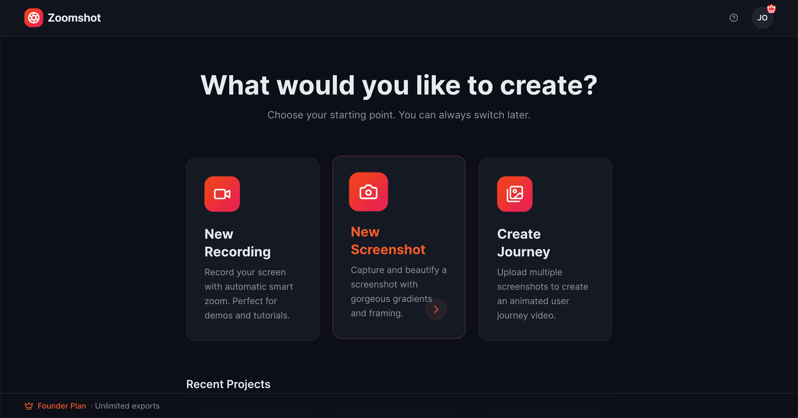Choose the Create Journey card title
Viewport: 798px width, 418px height.
click(x=523, y=243)
